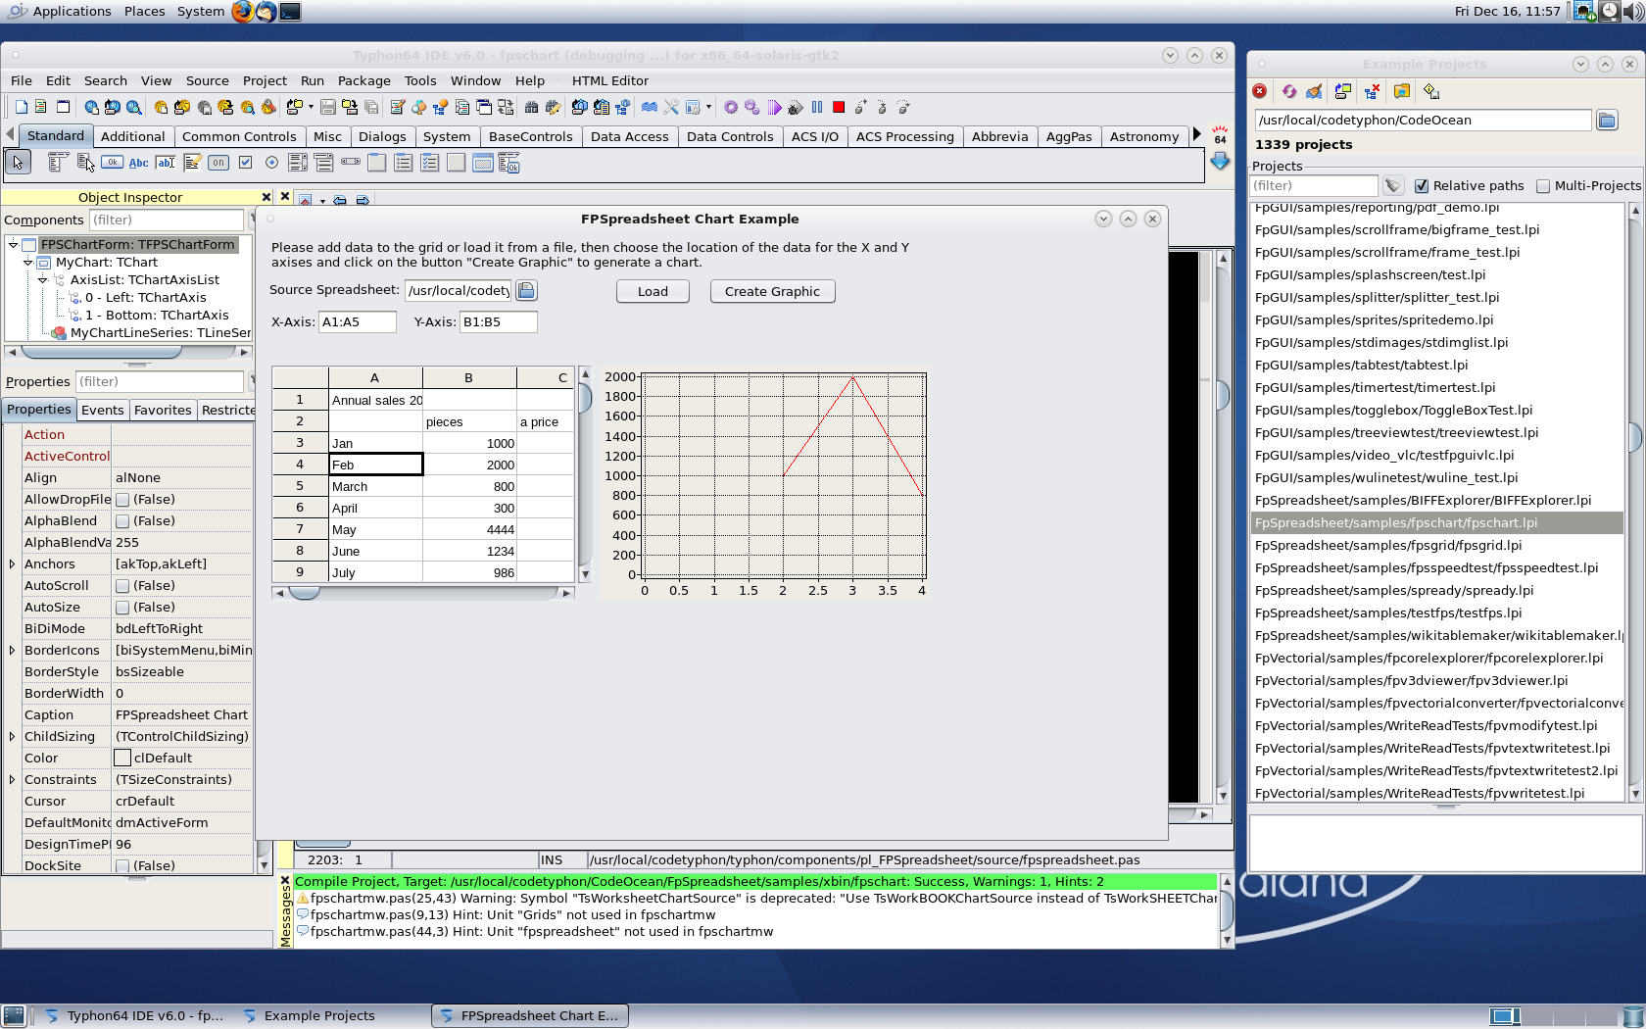Click the Find (binoculars) toolbar icon
Viewport: 1646px width, 1029px height.
[x=531, y=107]
